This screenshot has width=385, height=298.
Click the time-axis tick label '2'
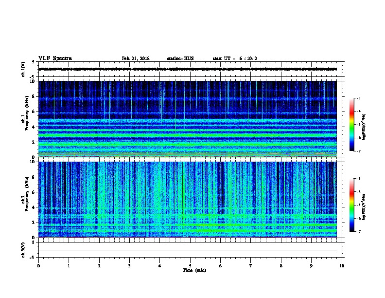(99, 266)
